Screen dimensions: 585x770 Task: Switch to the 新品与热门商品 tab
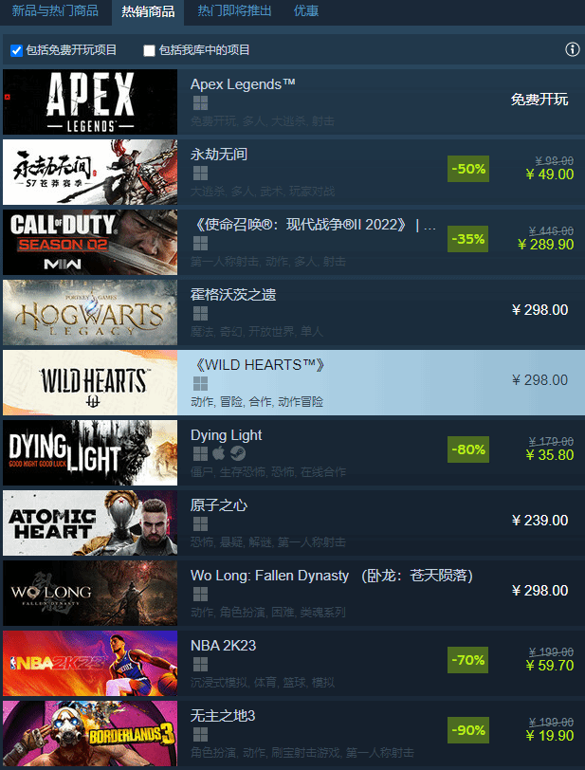55,10
